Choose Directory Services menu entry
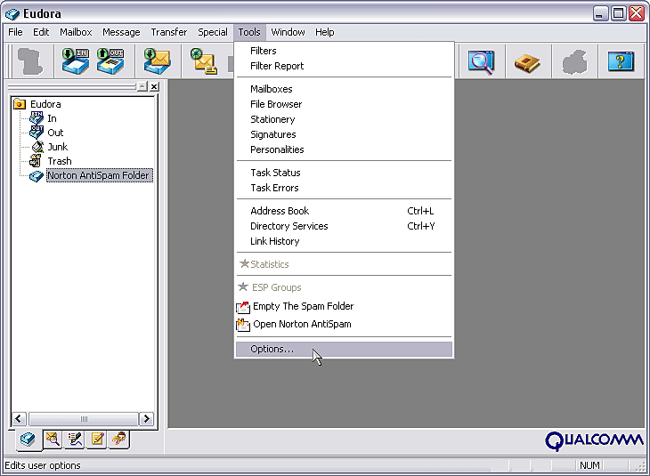The height and width of the screenshot is (476, 650). [x=344, y=226]
